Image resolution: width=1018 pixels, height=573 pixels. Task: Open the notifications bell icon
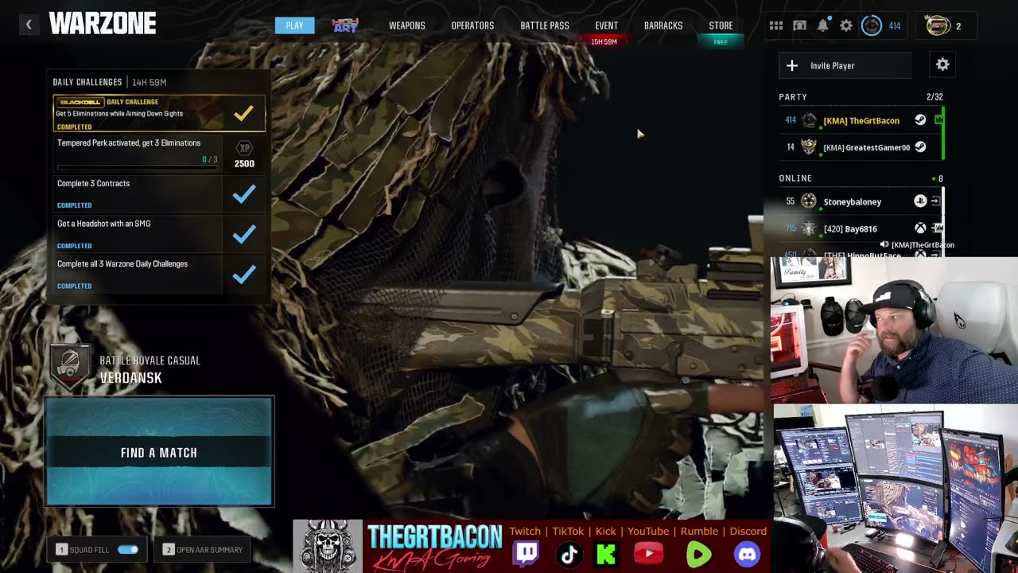pos(823,25)
